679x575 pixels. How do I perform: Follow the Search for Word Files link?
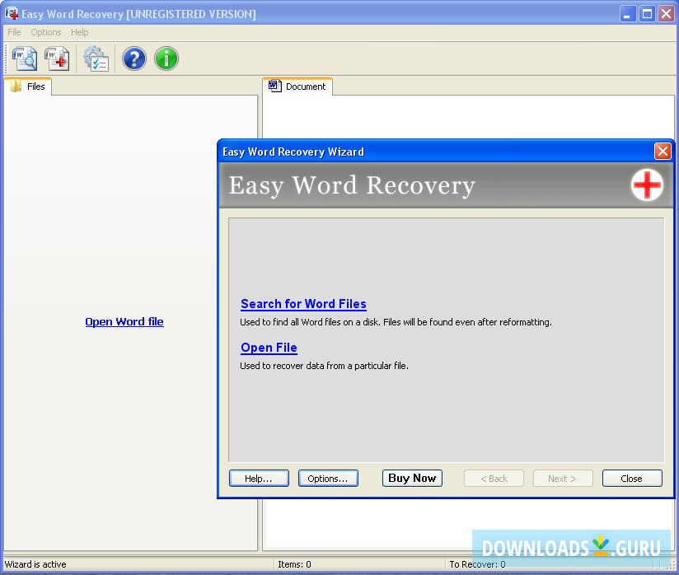303,304
